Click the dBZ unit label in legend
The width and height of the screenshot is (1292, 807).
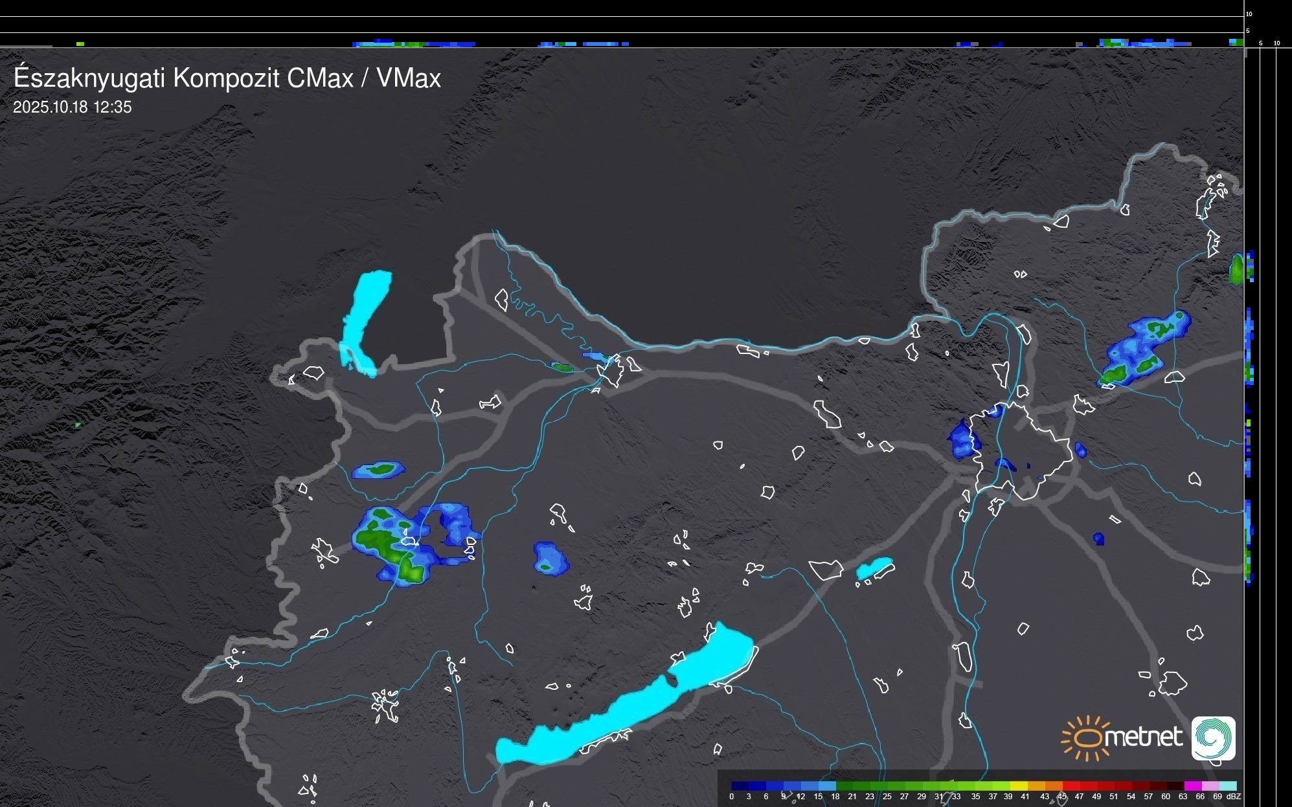1234,797
